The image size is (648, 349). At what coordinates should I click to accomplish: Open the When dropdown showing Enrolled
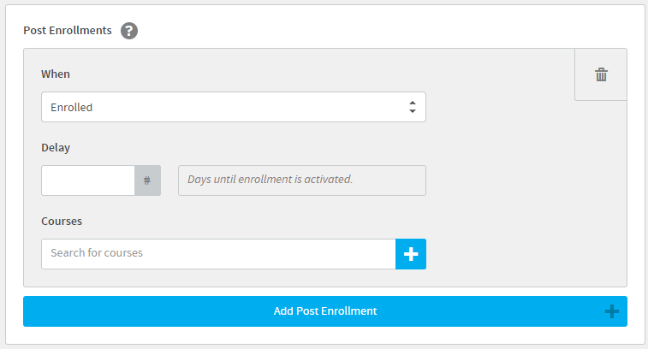234,107
